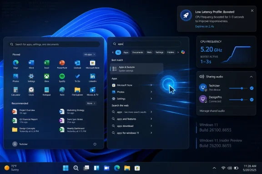Open Edge from the taskbar

pyautogui.click(x=117, y=168)
